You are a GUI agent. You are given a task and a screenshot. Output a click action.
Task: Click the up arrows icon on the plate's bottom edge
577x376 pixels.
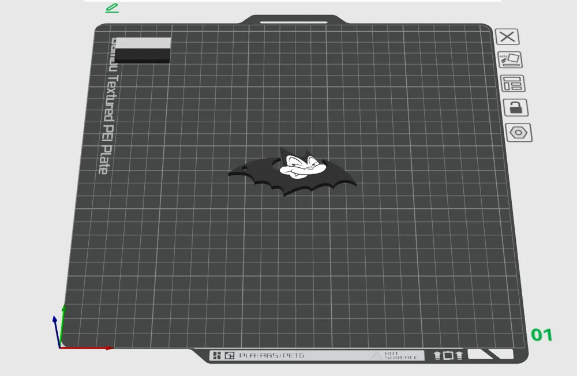(x=448, y=356)
